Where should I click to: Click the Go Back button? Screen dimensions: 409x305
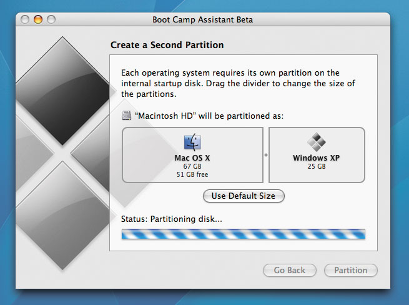[290, 270]
